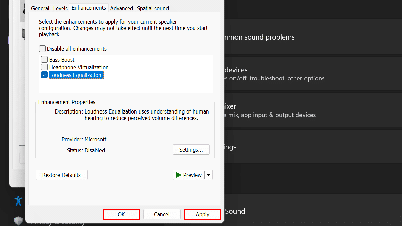This screenshot has width=402, height=226.
Task: Click the Privacy & security shield icon
Action: [x=18, y=221]
